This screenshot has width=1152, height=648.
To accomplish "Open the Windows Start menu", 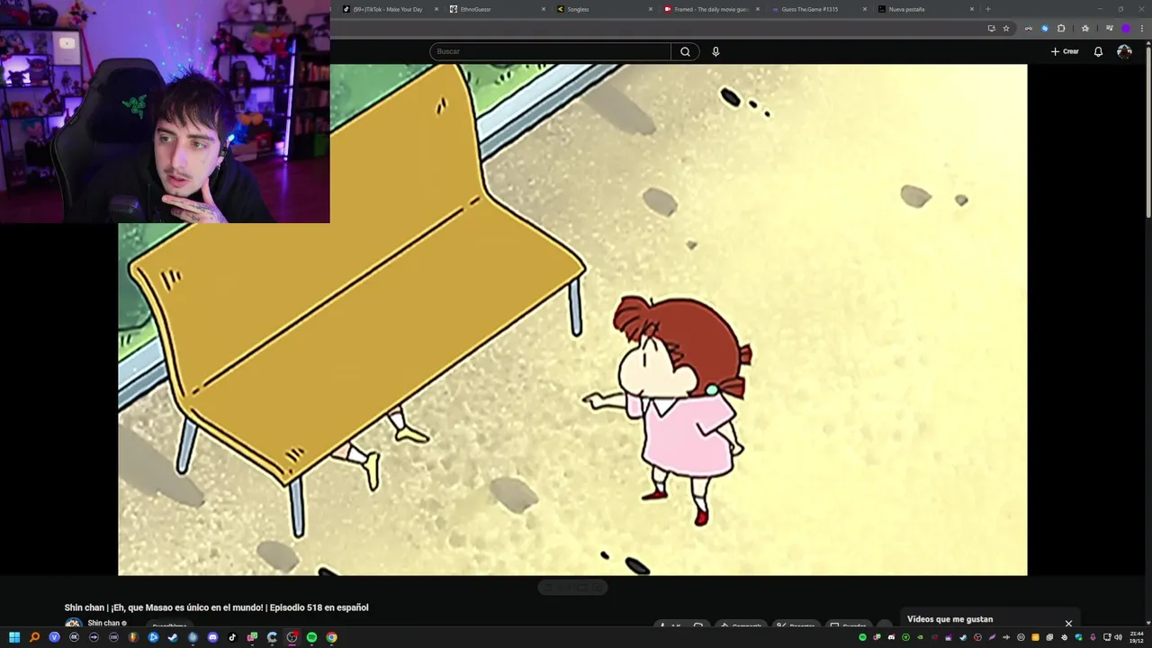I will (14, 637).
